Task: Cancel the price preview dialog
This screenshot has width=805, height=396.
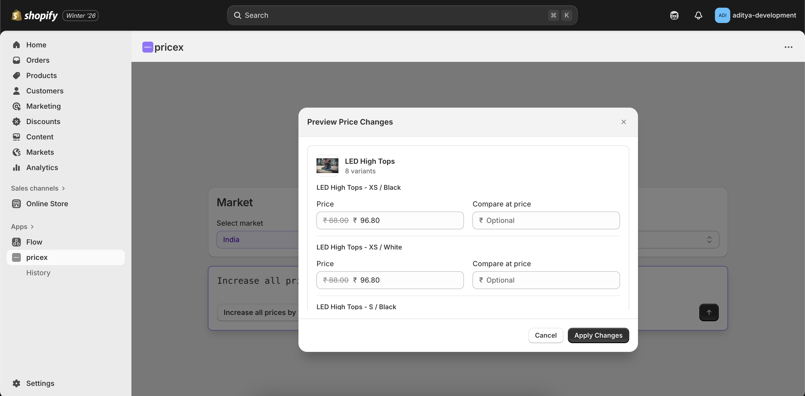Action: click(545, 335)
